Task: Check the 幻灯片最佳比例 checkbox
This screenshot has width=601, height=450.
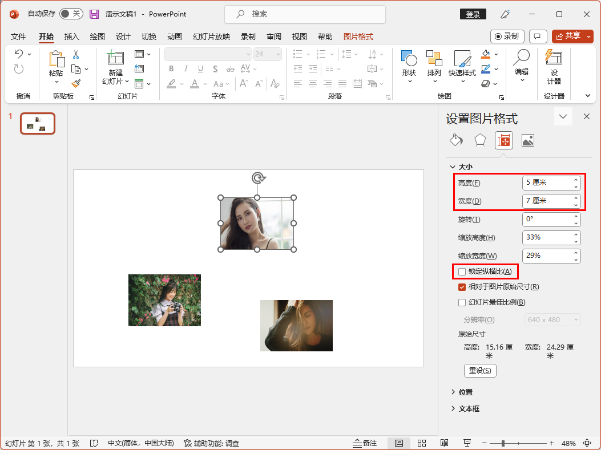Action: 462,302
